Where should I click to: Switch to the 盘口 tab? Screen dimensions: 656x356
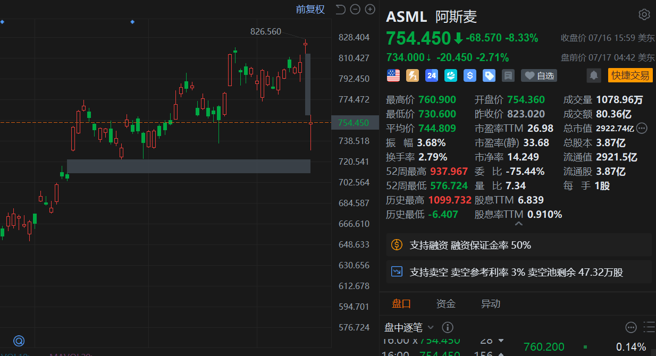[401, 304]
